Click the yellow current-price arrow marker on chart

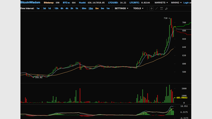175,27
